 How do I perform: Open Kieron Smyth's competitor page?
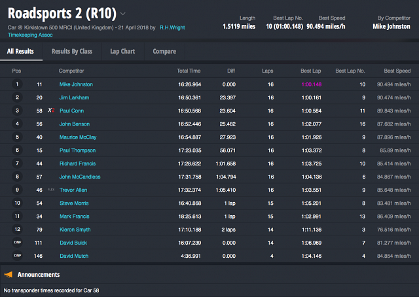75,229
